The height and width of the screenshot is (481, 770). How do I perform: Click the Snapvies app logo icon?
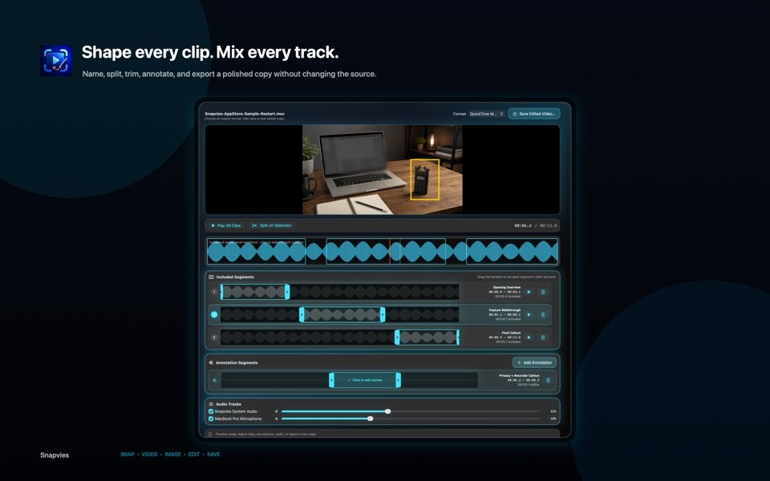click(x=56, y=61)
